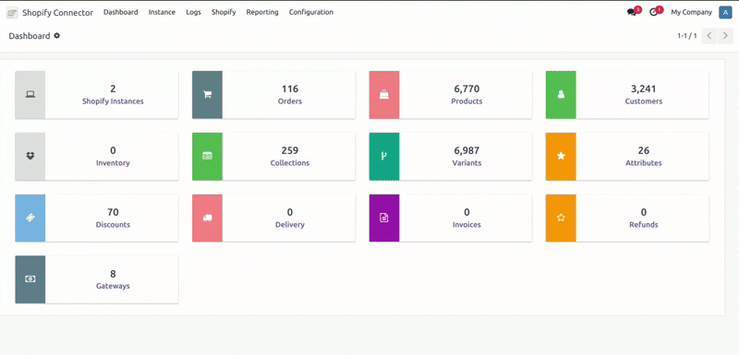Screen dimensions: 739x355
Task: Click the Shopify Connector app title
Action: point(57,13)
